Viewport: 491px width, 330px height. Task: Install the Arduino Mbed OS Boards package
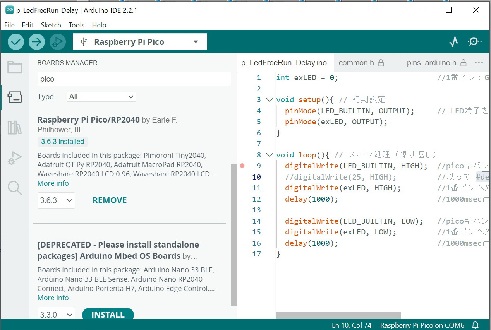pyautogui.click(x=108, y=315)
